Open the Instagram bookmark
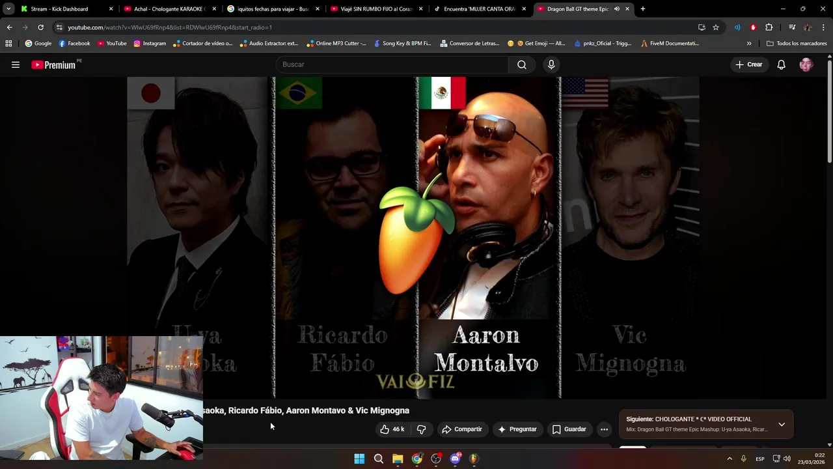Viewport: 833px width, 469px height. [150, 44]
